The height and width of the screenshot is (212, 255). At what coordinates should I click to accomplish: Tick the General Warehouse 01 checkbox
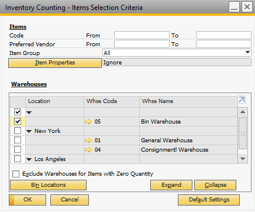point(18,140)
